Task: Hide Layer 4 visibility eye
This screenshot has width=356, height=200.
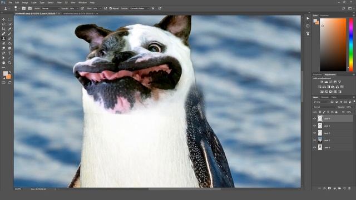Action: pyautogui.click(x=315, y=118)
